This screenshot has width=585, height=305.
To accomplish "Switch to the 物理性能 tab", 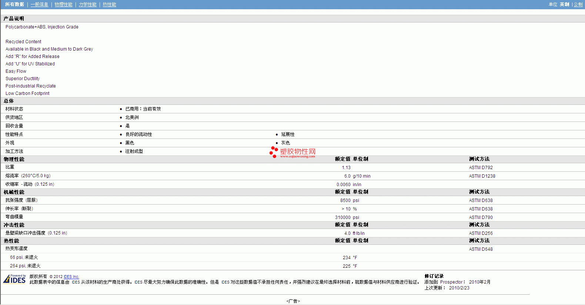I will click(64, 4).
